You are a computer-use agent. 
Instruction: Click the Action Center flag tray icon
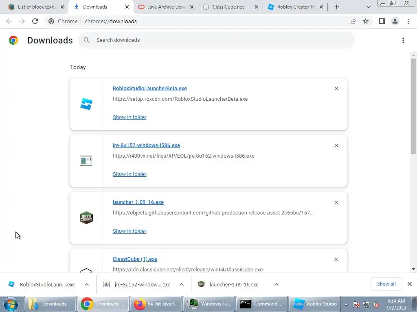coord(356,305)
